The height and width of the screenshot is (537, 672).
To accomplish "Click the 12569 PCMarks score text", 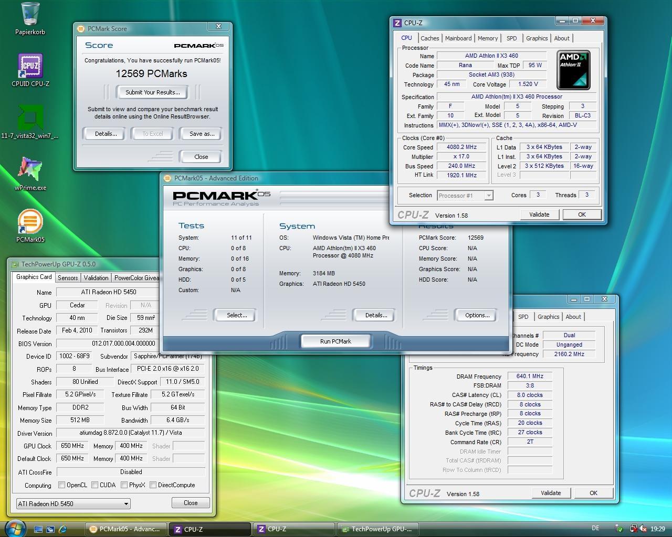I will point(151,74).
